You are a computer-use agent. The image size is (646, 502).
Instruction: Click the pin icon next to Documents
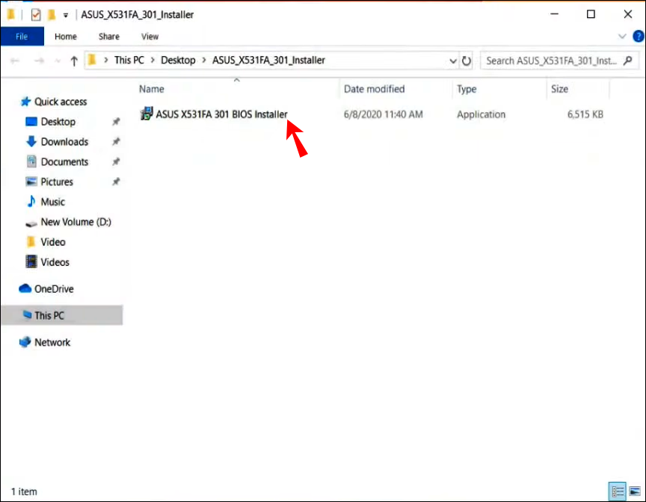click(x=116, y=162)
